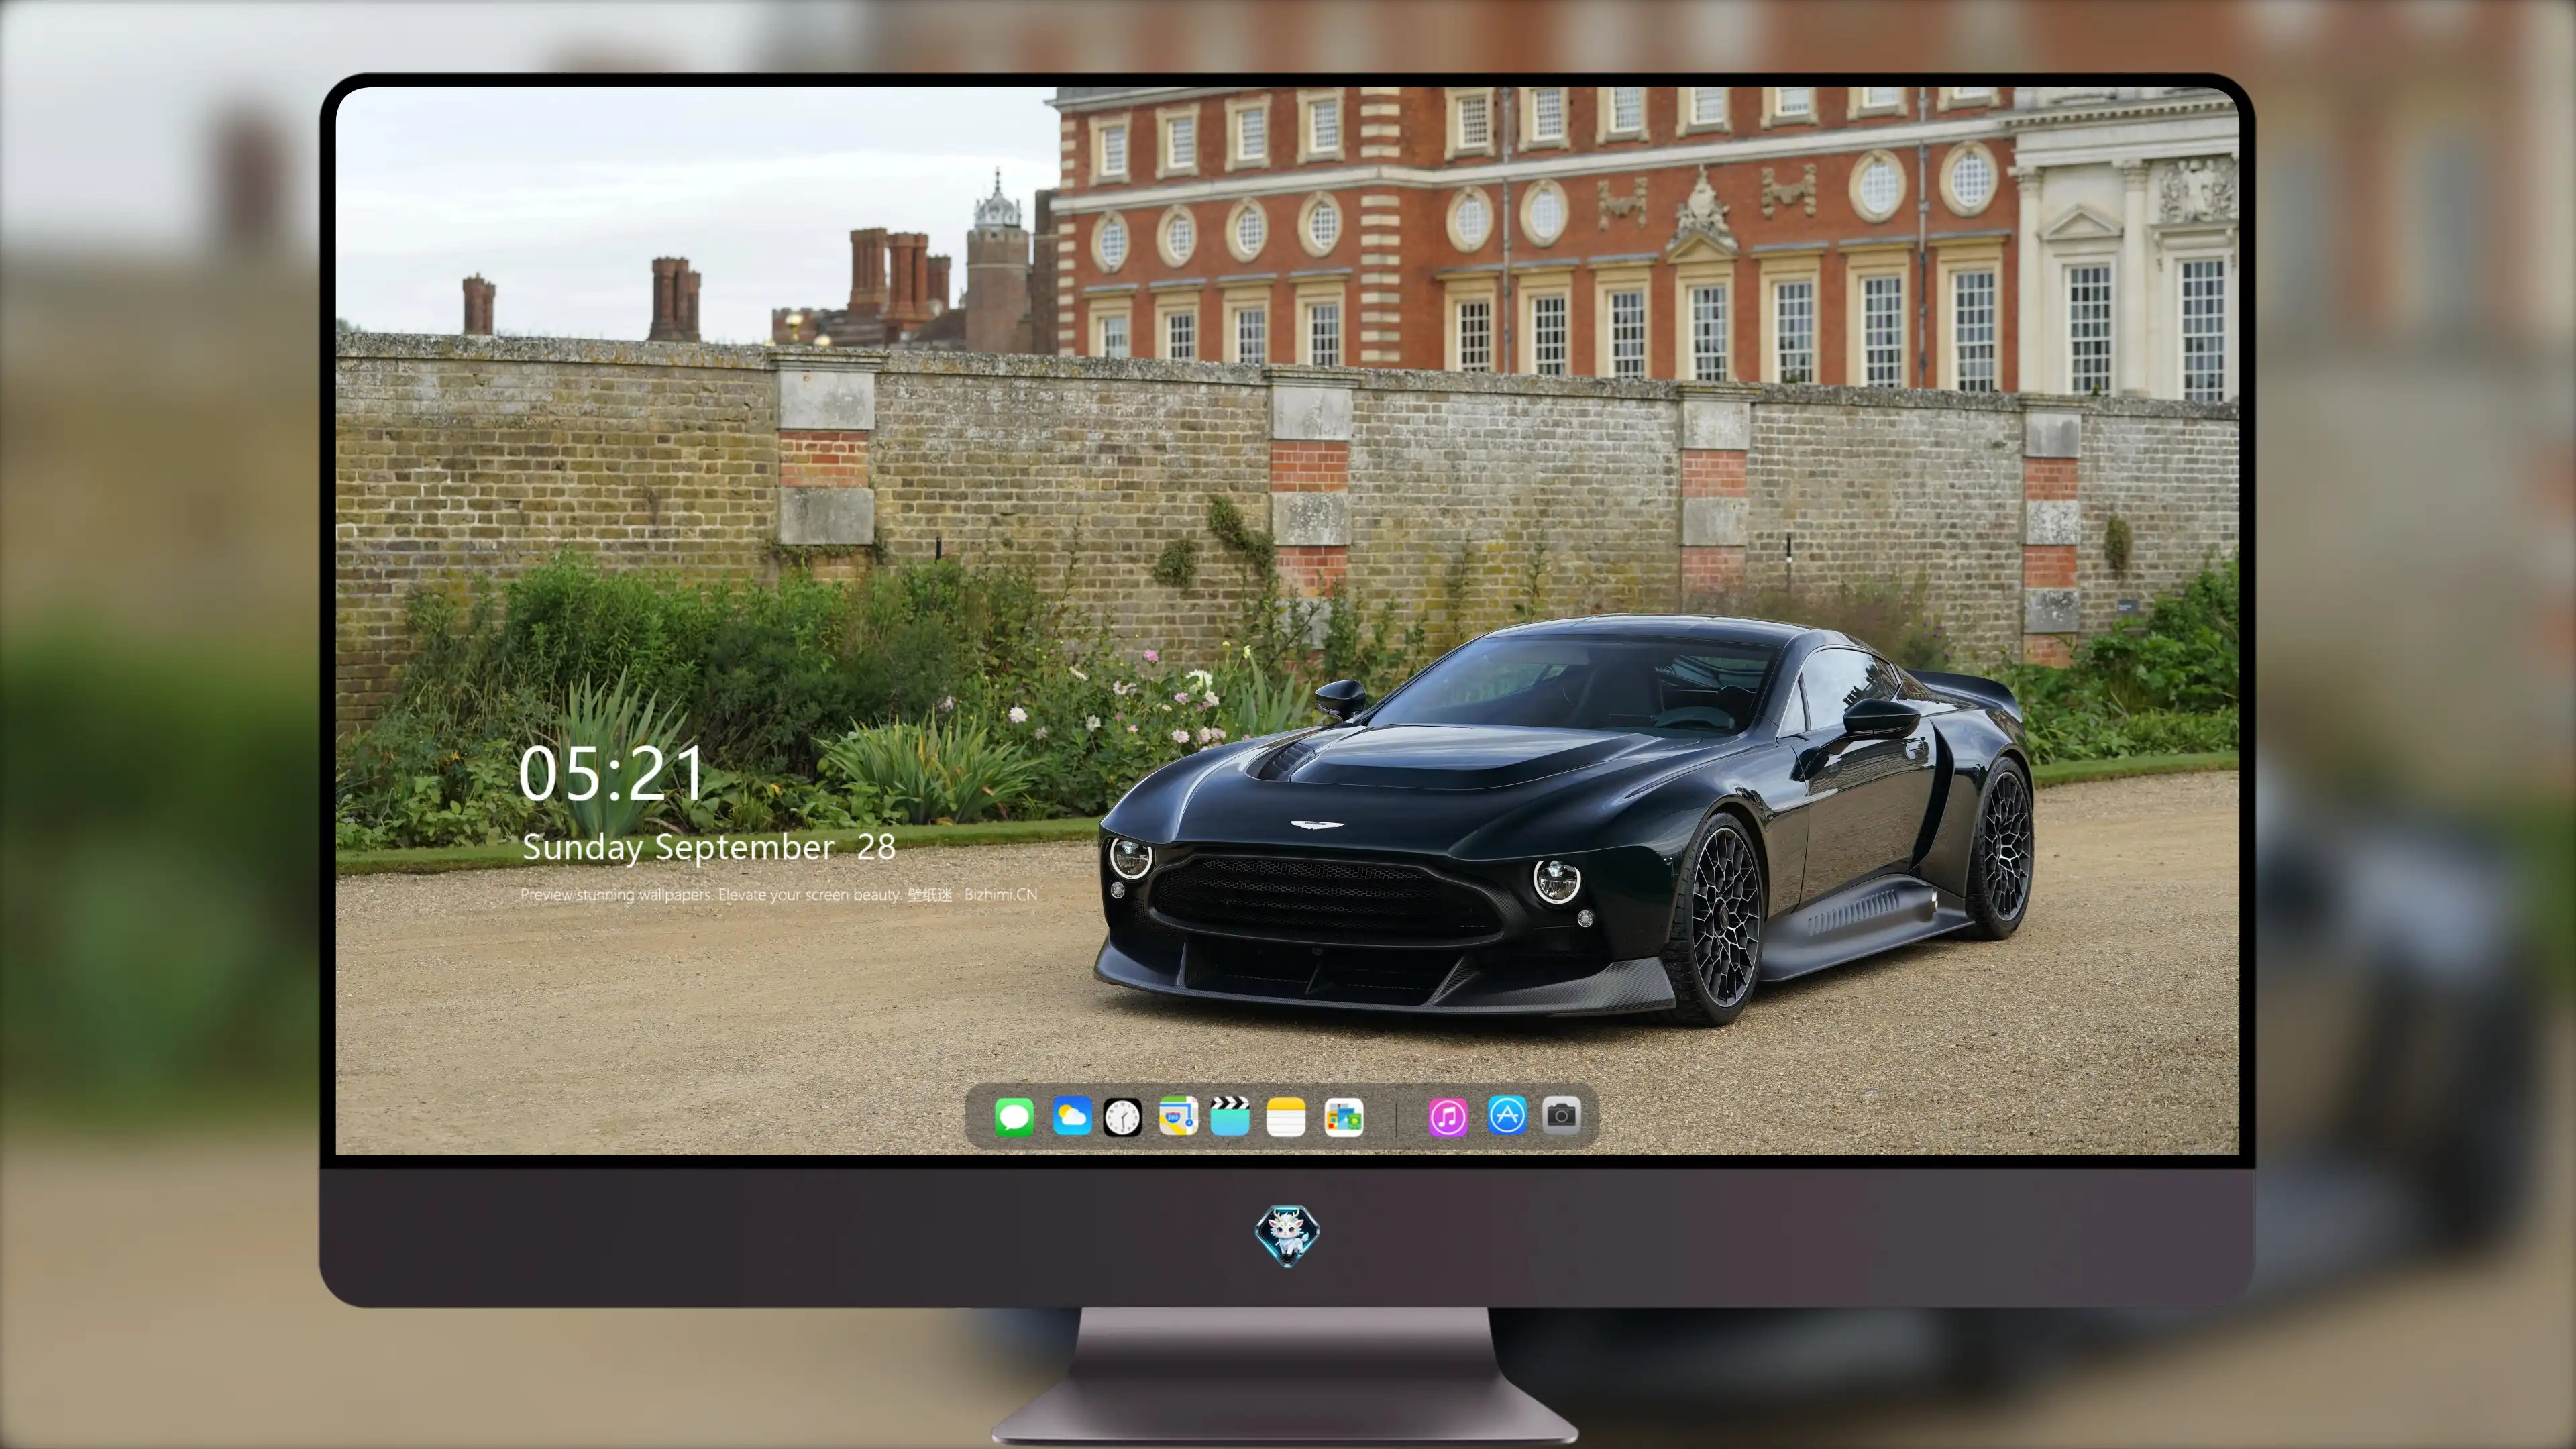Image resolution: width=2576 pixels, height=1449 pixels.
Task: Open the App Store icon in the dock
Action: pyautogui.click(x=1507, y=1116)
